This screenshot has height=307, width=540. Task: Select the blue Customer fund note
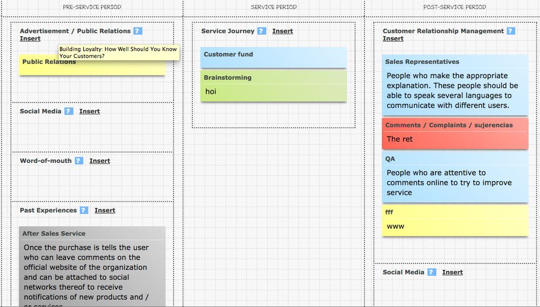[x=273, y=57]
